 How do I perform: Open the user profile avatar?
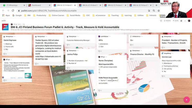click(x=189, y=21)
